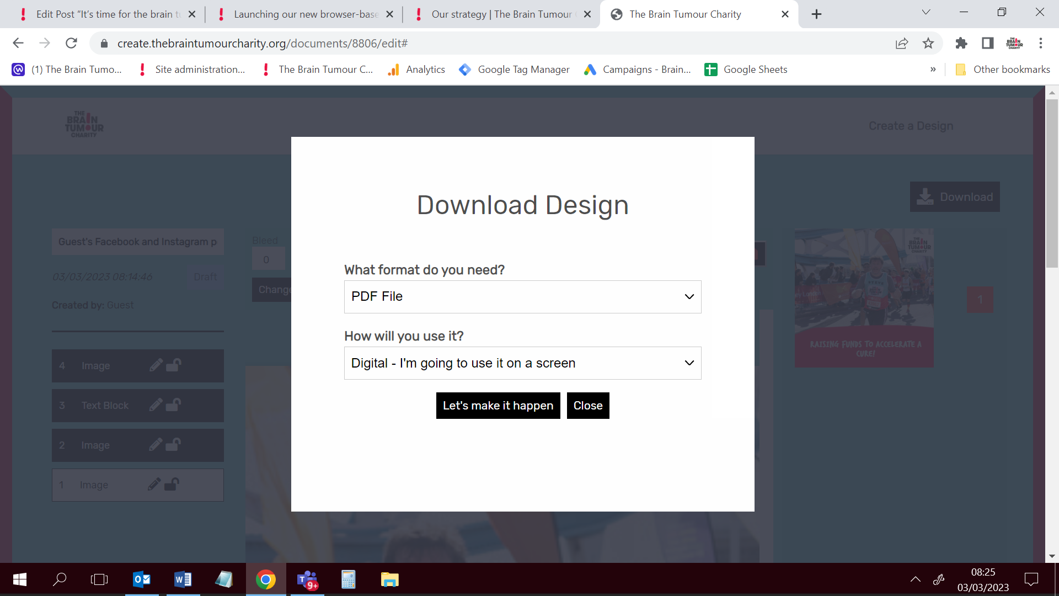The height and width of the screenshot is (596, 1059).
Task: Open 'Site administration...' bookmark
Action: coord(192,70)
